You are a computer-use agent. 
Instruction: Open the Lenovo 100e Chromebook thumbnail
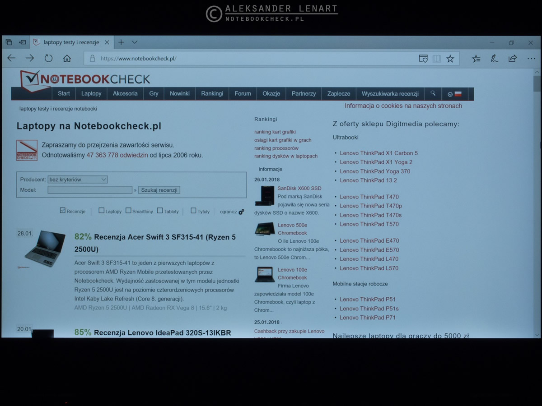265,274
